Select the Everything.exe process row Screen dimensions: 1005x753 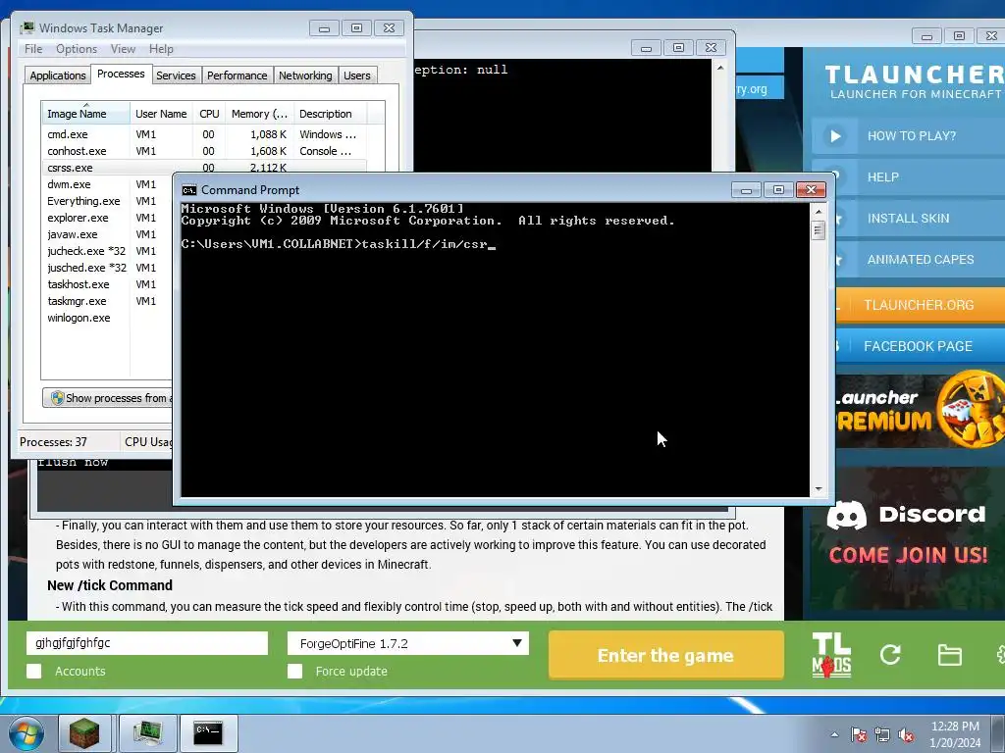108,201
